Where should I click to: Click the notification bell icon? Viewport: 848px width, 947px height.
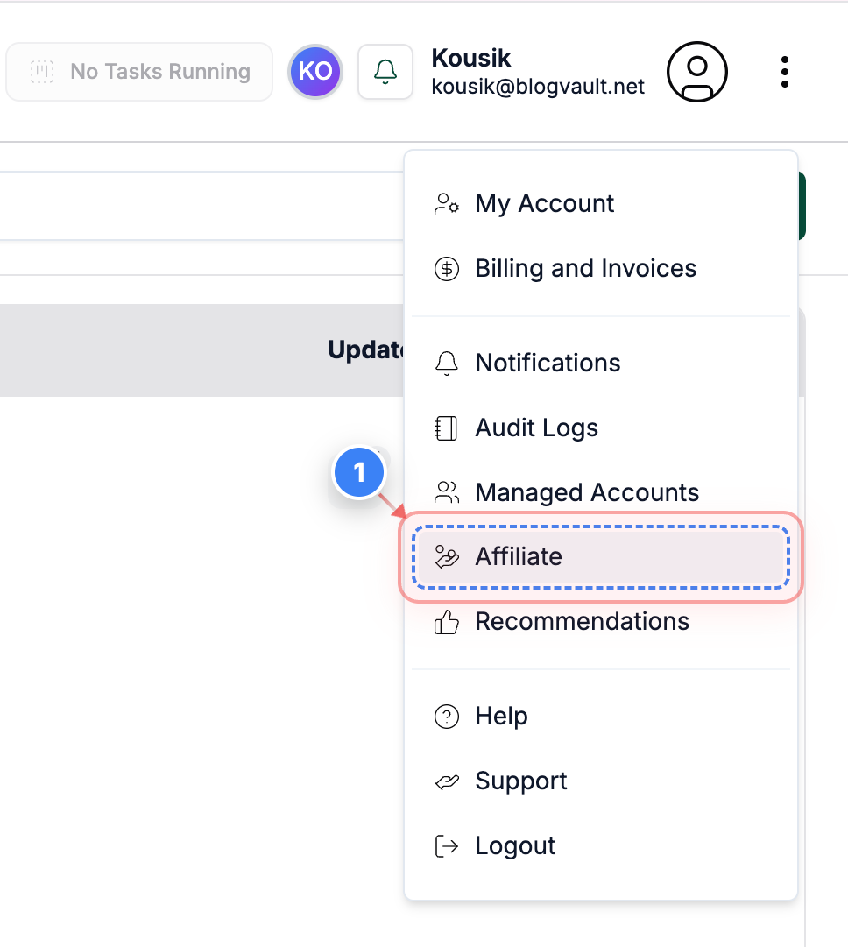tap(385, 71)
